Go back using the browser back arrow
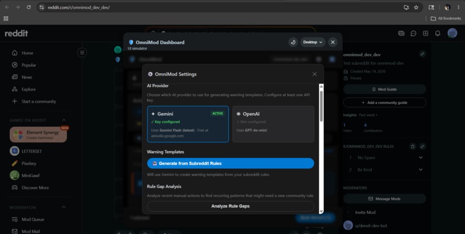The width and height of the screenshot is (465, 234). coord(7,7)
